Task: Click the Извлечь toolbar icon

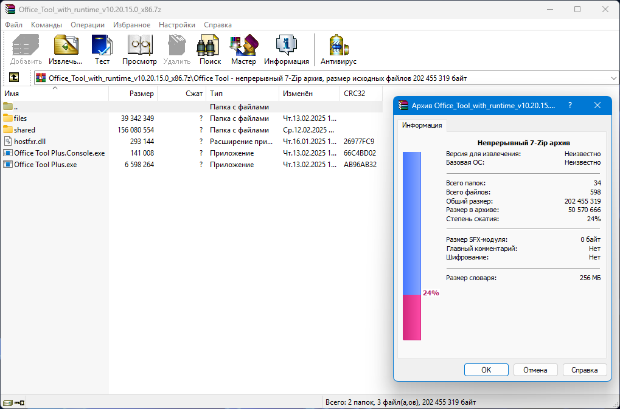Action: pyautogui.click(x=66, y=49)
